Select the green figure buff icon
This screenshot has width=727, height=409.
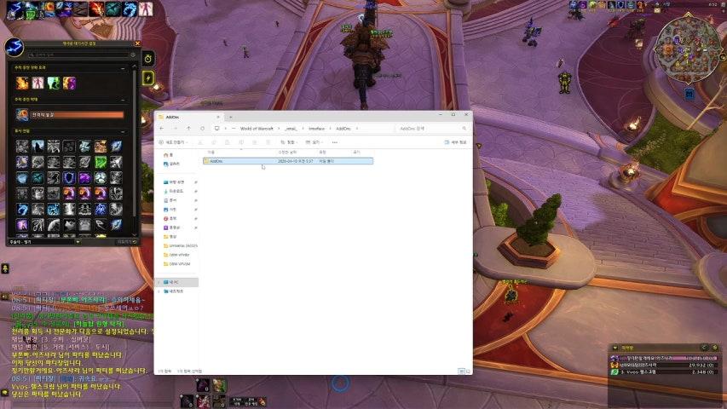click(x=54, y=83)
